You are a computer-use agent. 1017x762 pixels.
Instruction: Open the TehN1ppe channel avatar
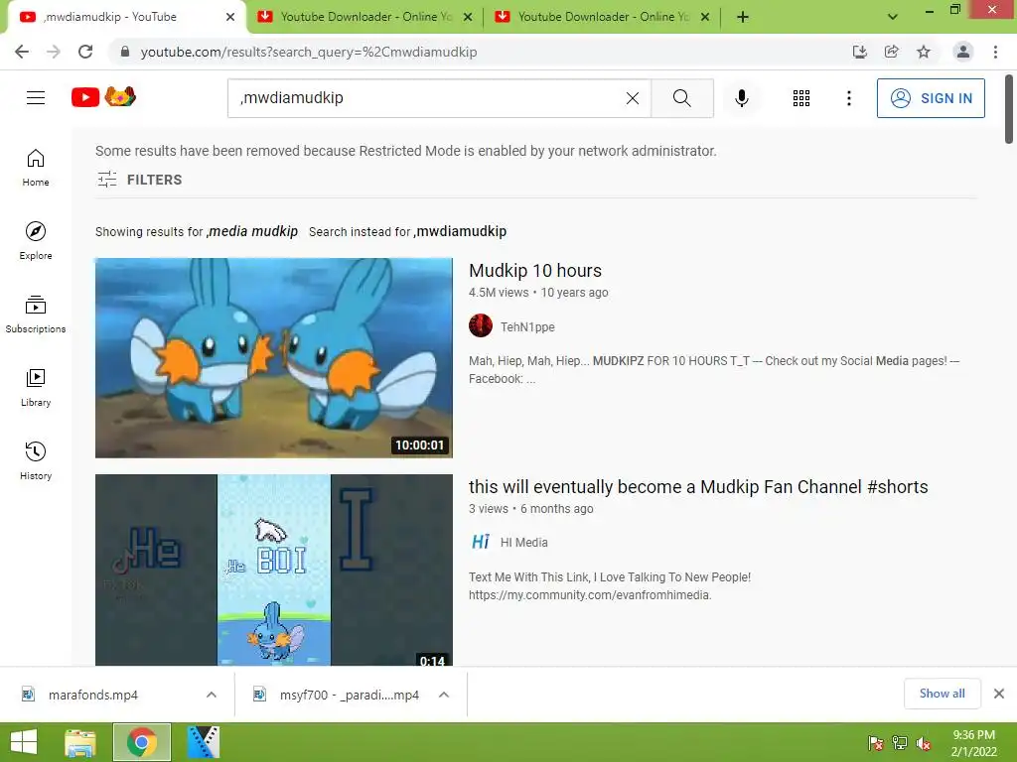481,325
